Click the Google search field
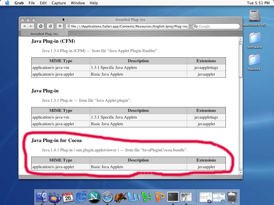Image resolution: width=274 pixels, height=205 pixels. click(218, 26)
